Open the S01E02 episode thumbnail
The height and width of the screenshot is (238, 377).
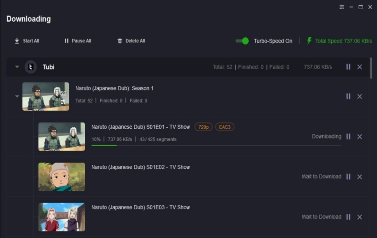click(x=62, y=177)
